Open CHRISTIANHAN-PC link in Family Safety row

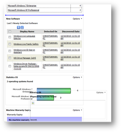tap(50, 44)
